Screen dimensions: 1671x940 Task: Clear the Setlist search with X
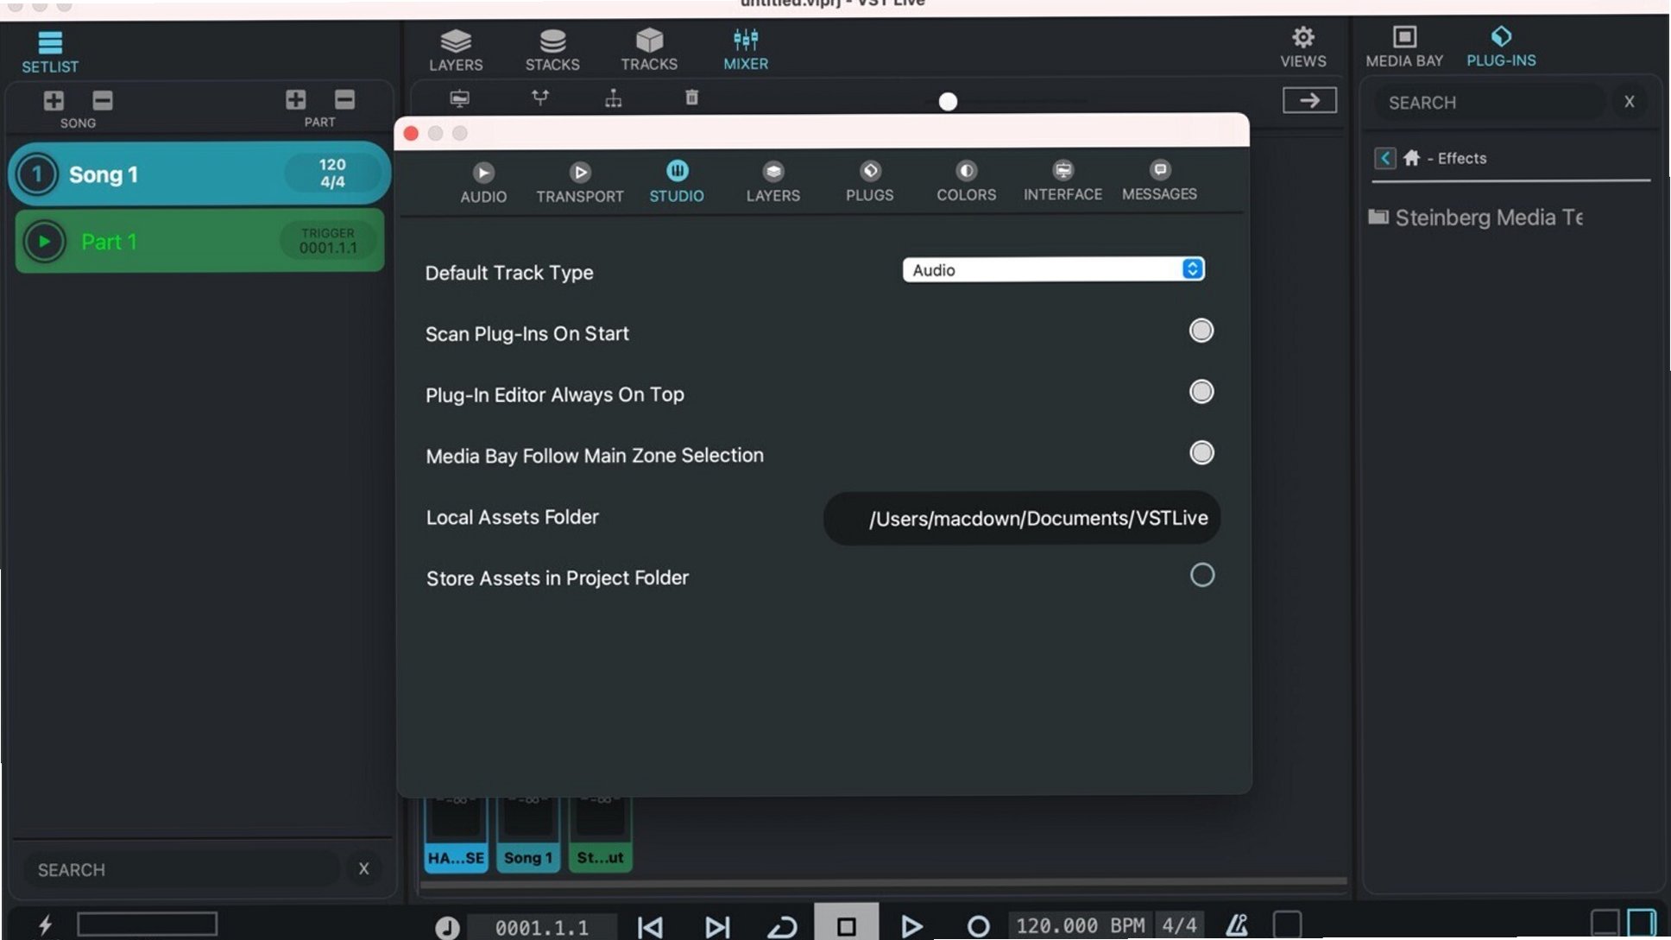363,868
